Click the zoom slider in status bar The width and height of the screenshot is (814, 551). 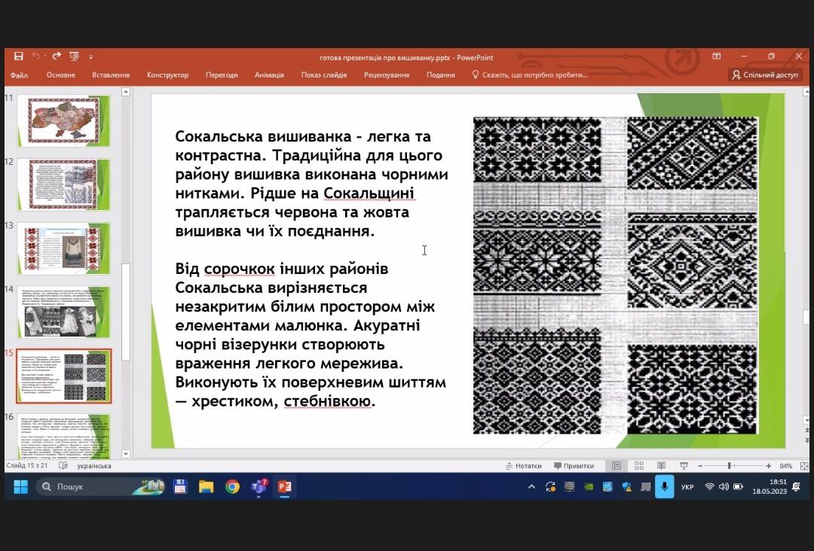pos(729,466)
